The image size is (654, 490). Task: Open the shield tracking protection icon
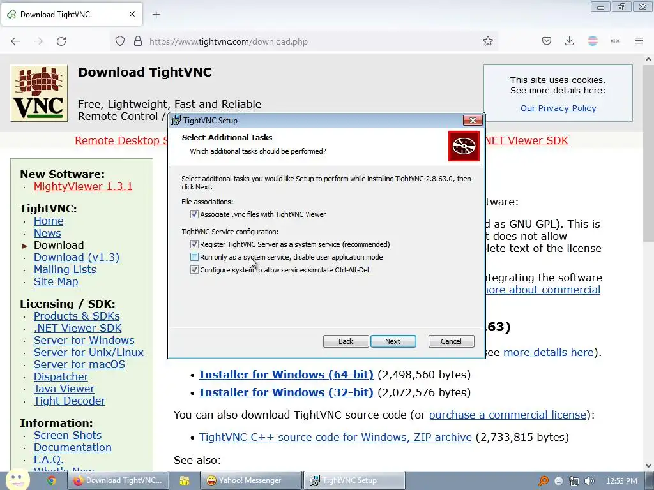click(120, 41)
